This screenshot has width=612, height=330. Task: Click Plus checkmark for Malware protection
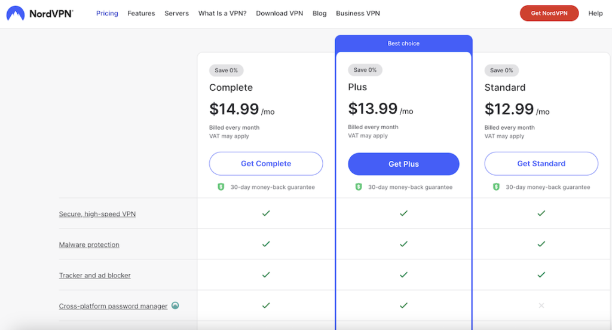pyautogui.click(x=403, y=244)
